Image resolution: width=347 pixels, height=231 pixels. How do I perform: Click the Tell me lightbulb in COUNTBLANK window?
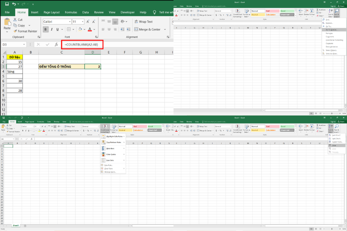[x=154, y=13]
